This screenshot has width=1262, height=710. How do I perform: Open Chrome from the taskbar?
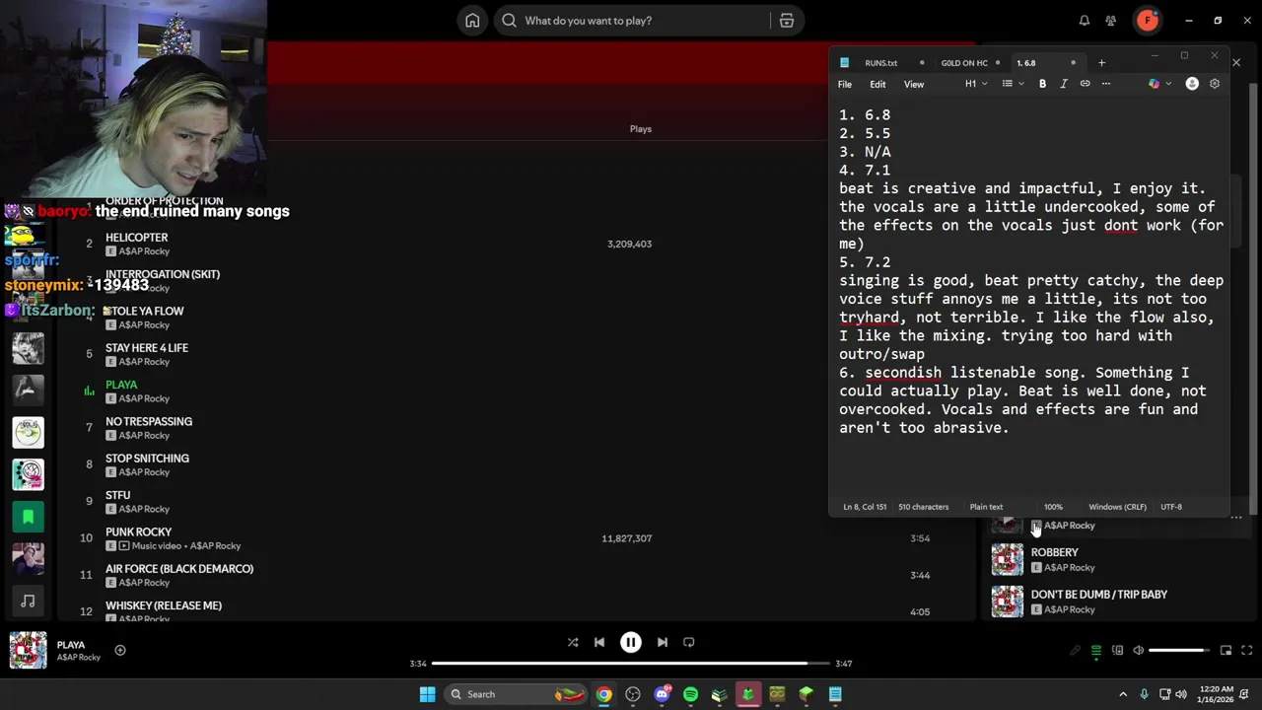tap(603, 694)
